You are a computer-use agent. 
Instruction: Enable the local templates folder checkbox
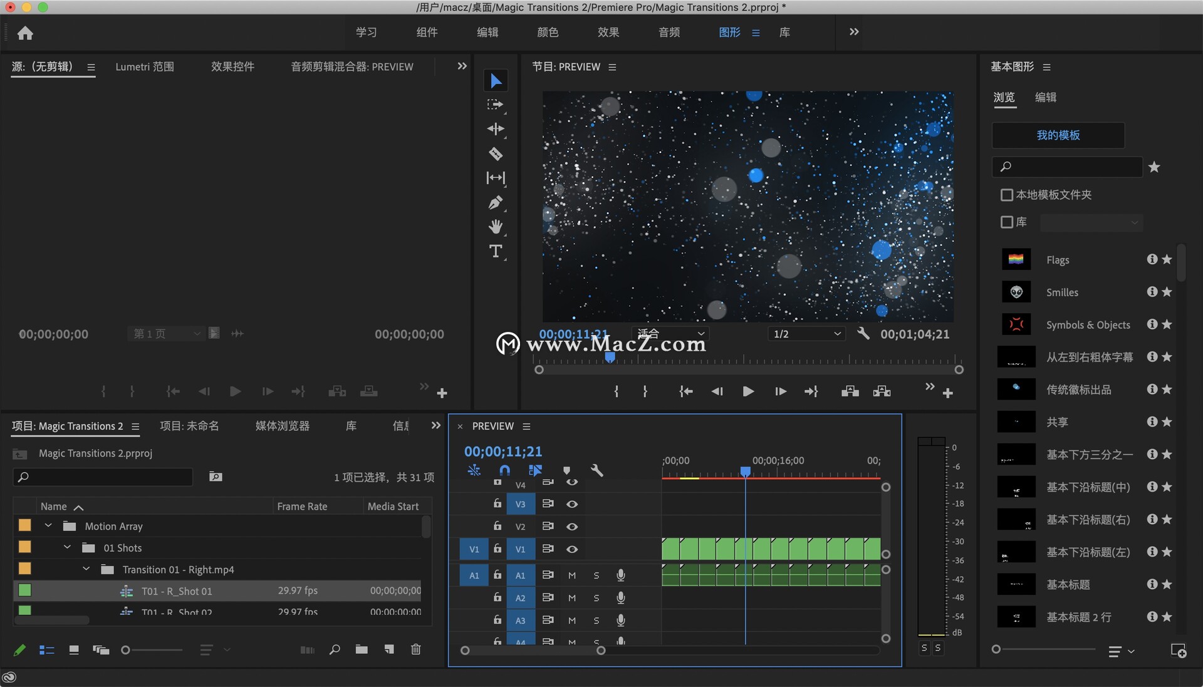(1007, 195)
